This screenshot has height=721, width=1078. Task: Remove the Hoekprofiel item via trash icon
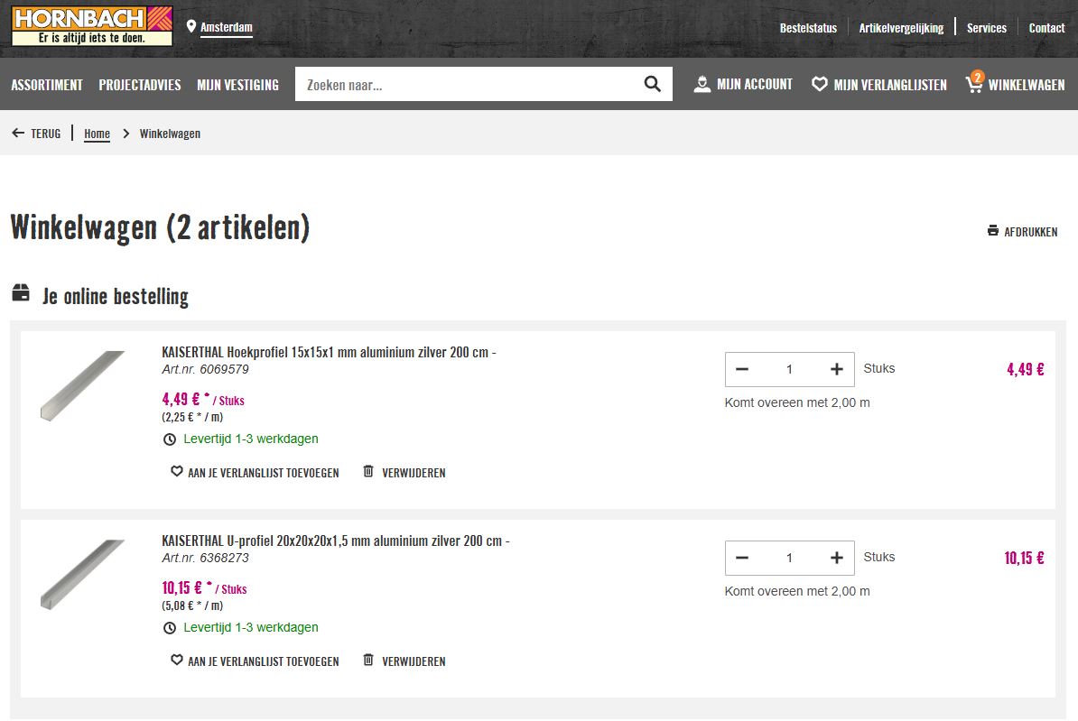[x=368, y=472]
